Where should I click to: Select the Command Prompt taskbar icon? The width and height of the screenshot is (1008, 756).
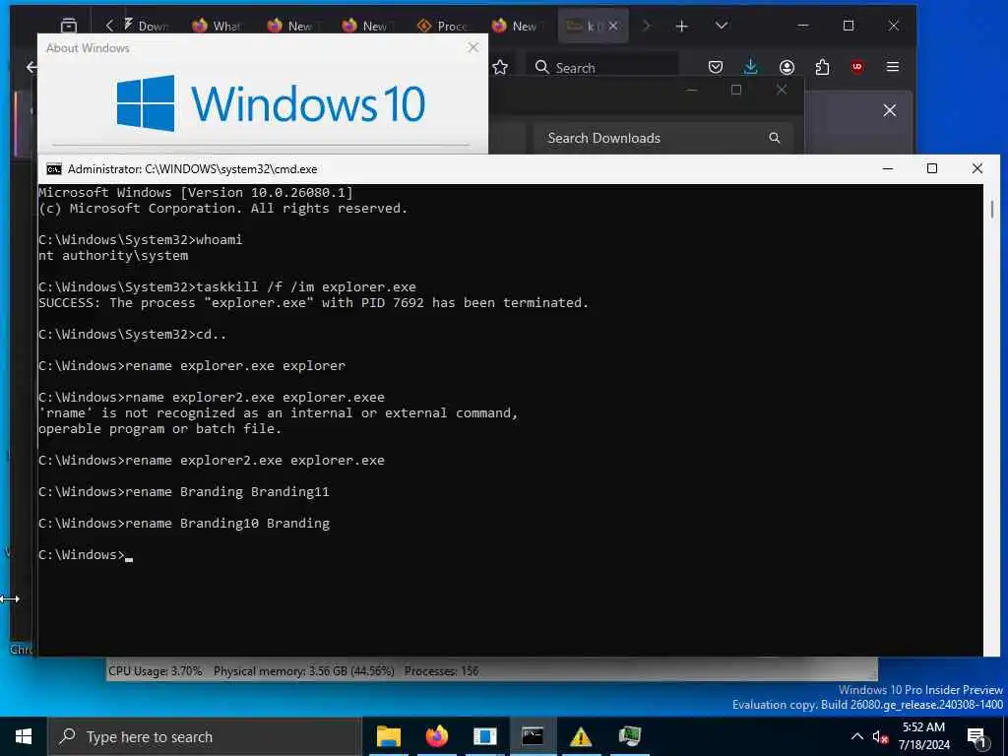[x=533, y=736]
